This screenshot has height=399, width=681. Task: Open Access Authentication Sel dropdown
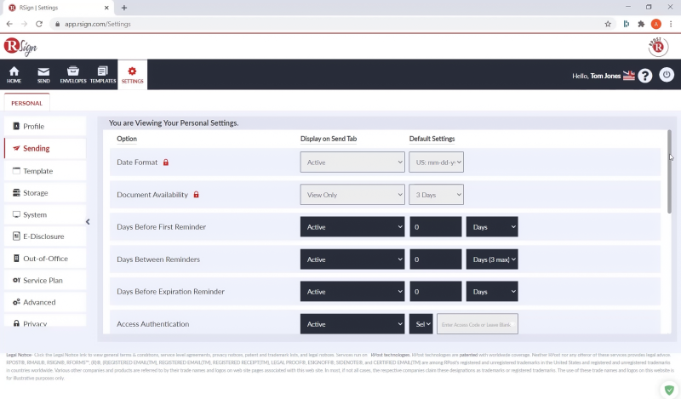(421, 324)
